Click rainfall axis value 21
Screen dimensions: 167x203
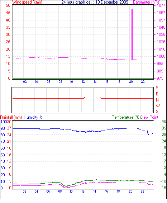click(x=9, y=141)
